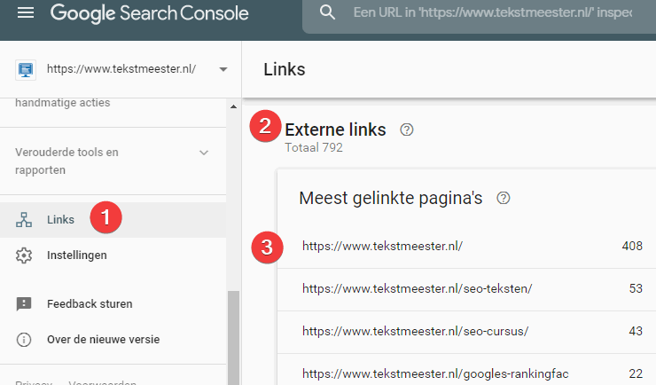Click the Feedback sturen speech bubble icon
Viewport: 656px width, 385px height.
[24, 303]
